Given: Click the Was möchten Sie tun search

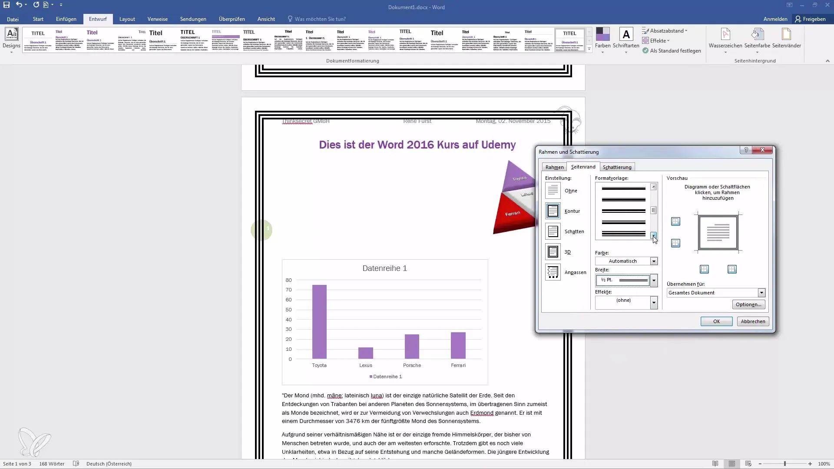Looking at the screenshot, I should tap(316, 19).
